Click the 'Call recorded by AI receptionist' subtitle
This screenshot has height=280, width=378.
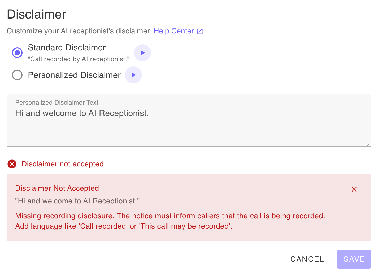[x=79, y=59]
